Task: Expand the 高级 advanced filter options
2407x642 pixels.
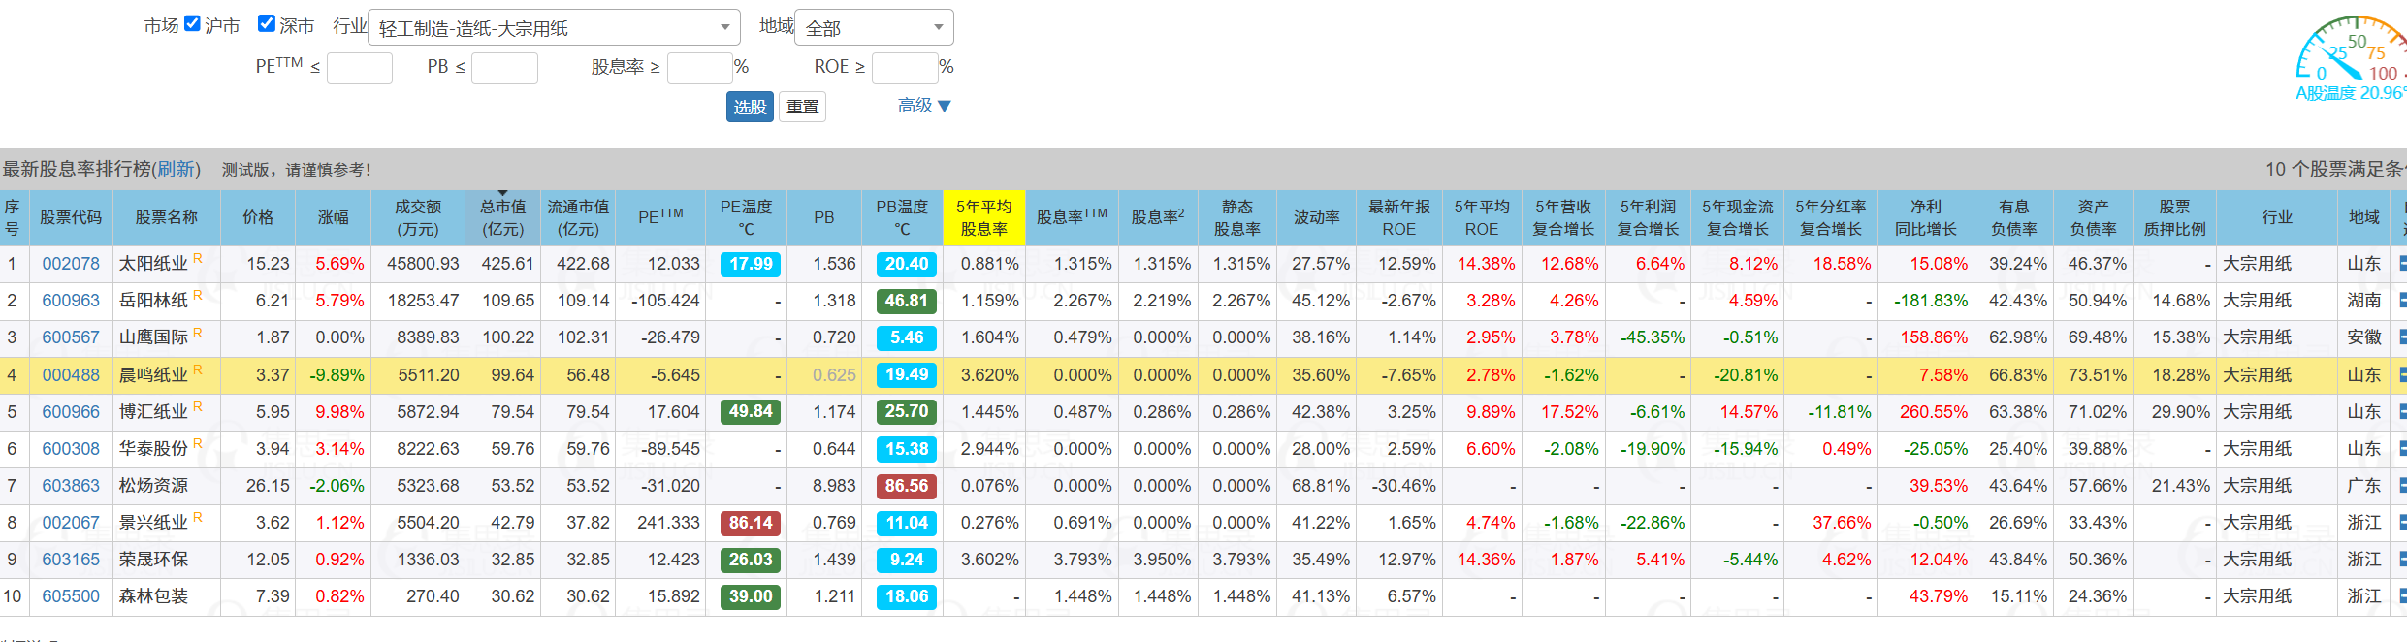Action: (923, 106)
